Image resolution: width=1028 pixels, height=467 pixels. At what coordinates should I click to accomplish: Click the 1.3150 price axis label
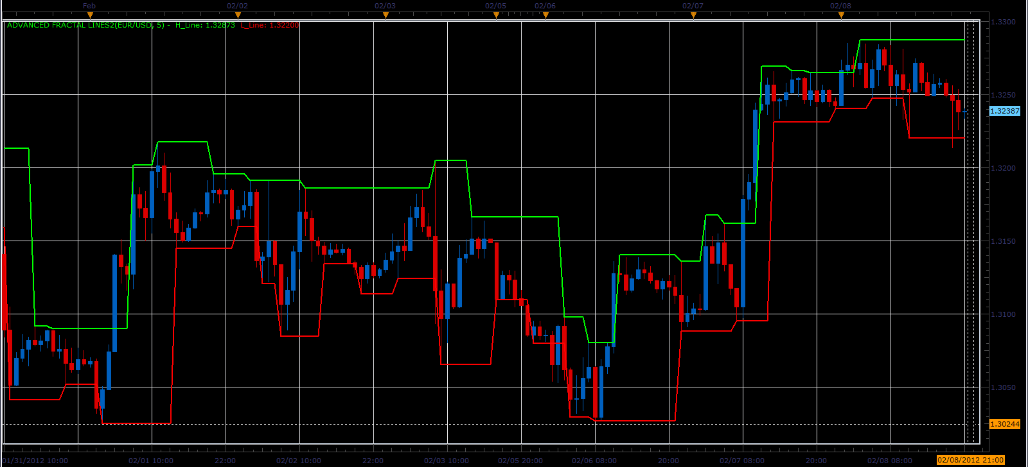pyautogui.click(x=1003, y=241)
